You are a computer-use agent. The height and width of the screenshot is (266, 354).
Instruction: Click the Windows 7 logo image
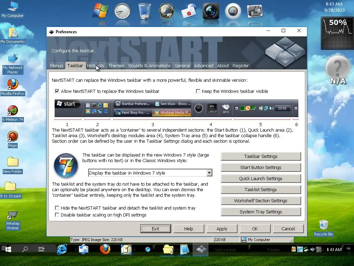[66, 166]
